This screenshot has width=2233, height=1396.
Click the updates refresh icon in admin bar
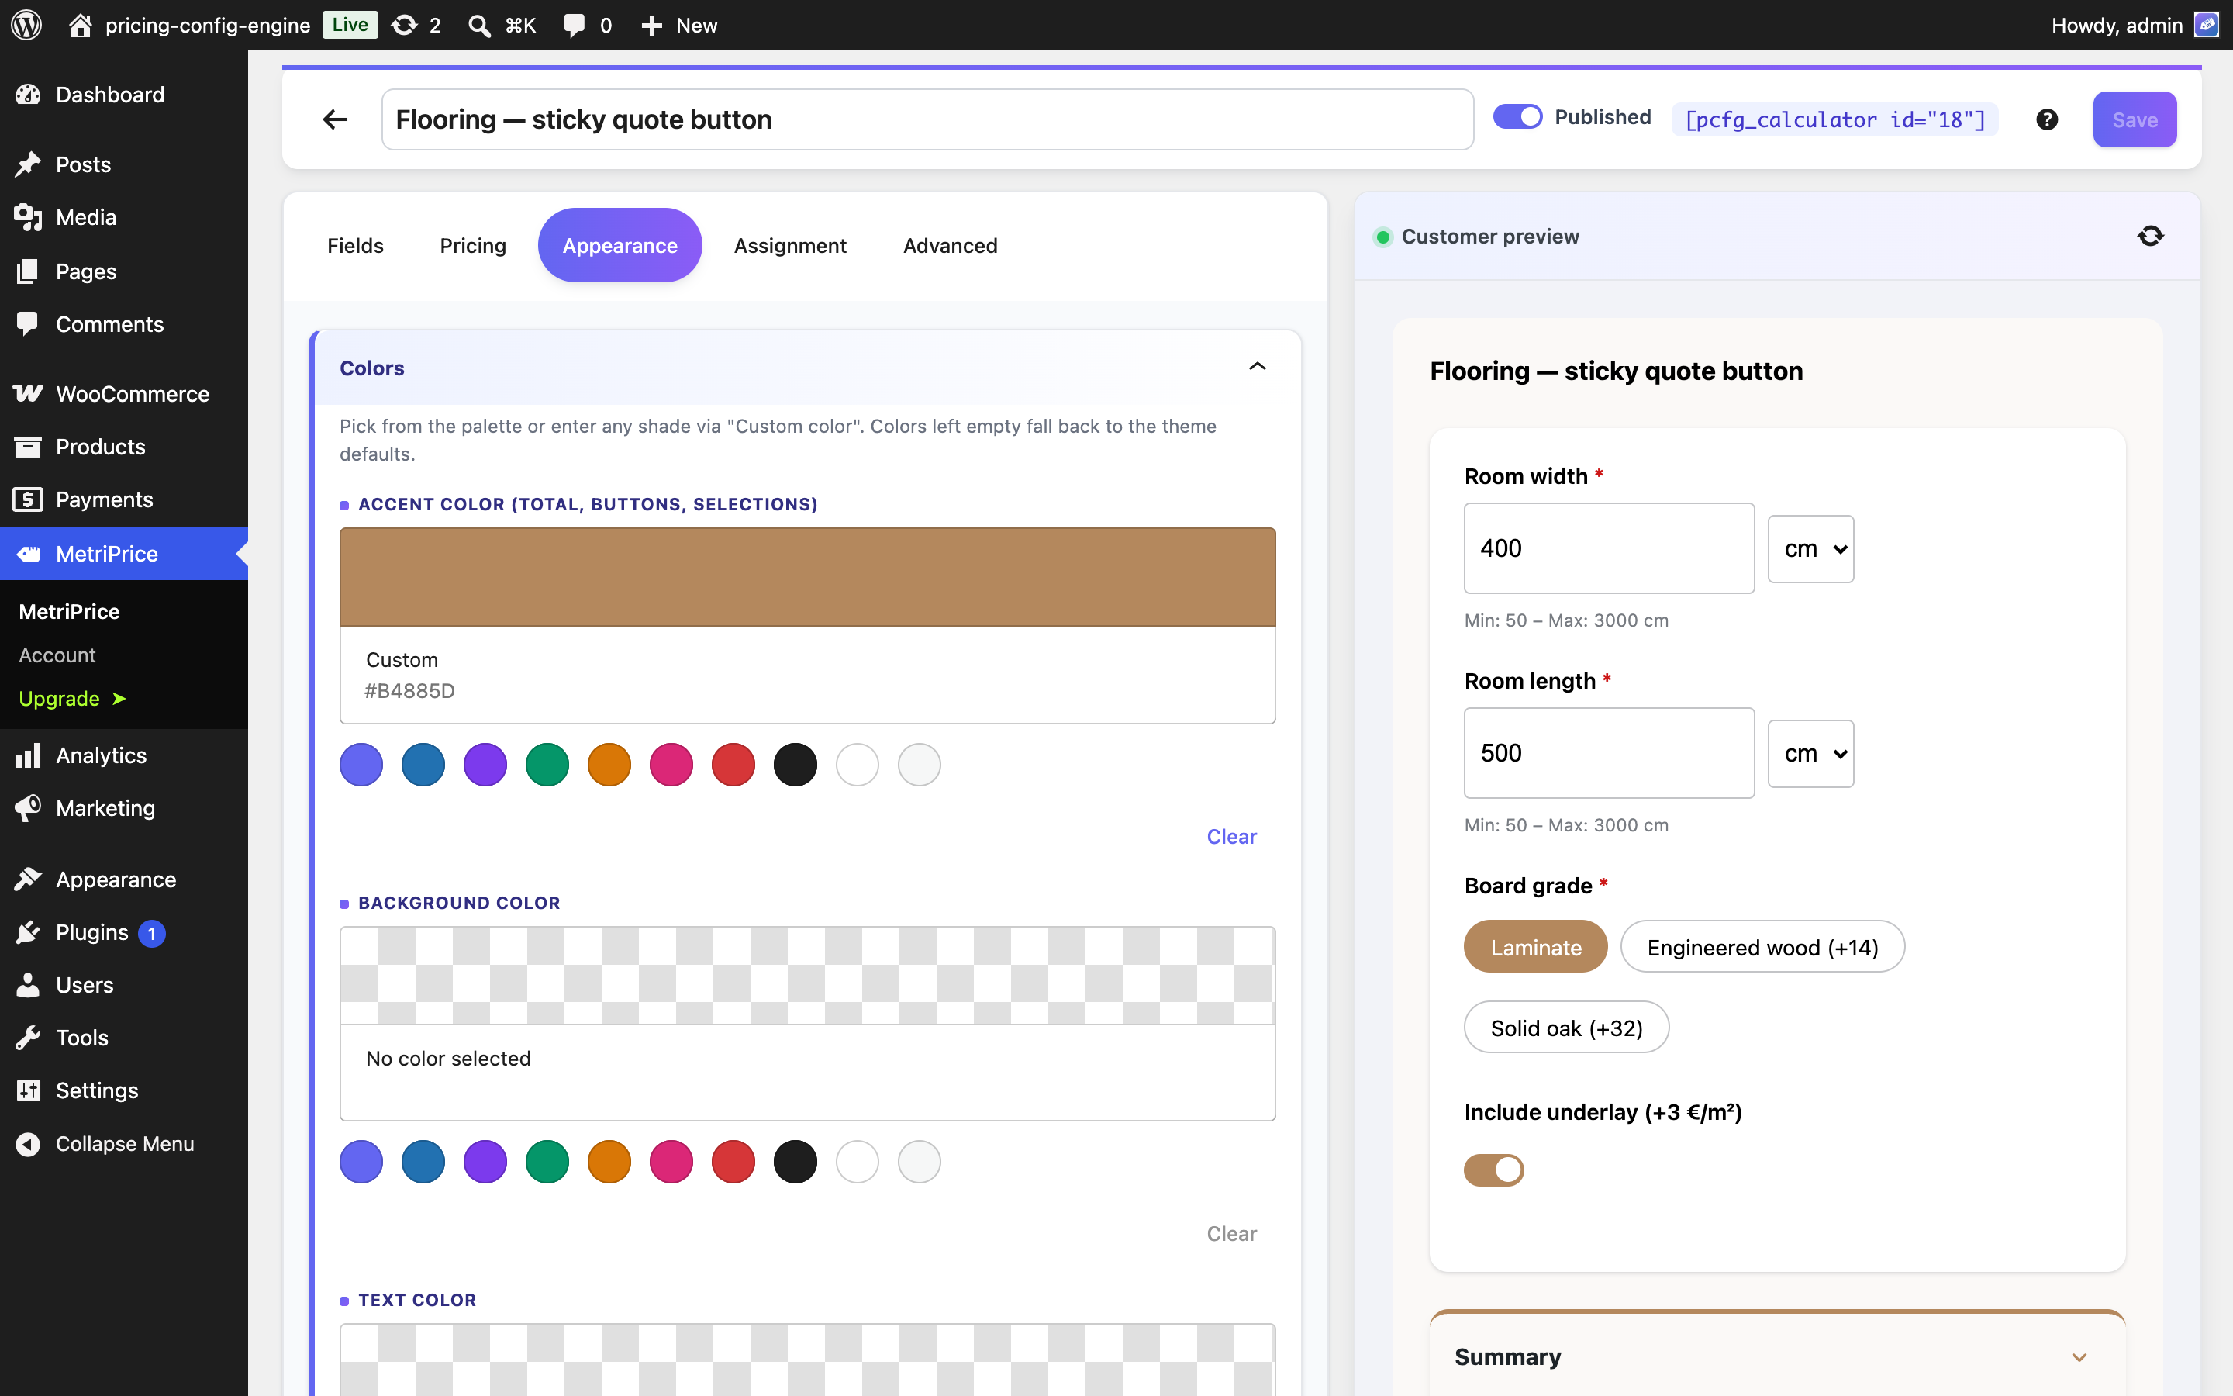[404, 25]
